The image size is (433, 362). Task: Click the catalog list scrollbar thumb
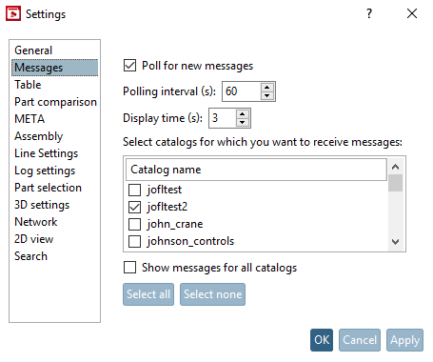(395, 183)
